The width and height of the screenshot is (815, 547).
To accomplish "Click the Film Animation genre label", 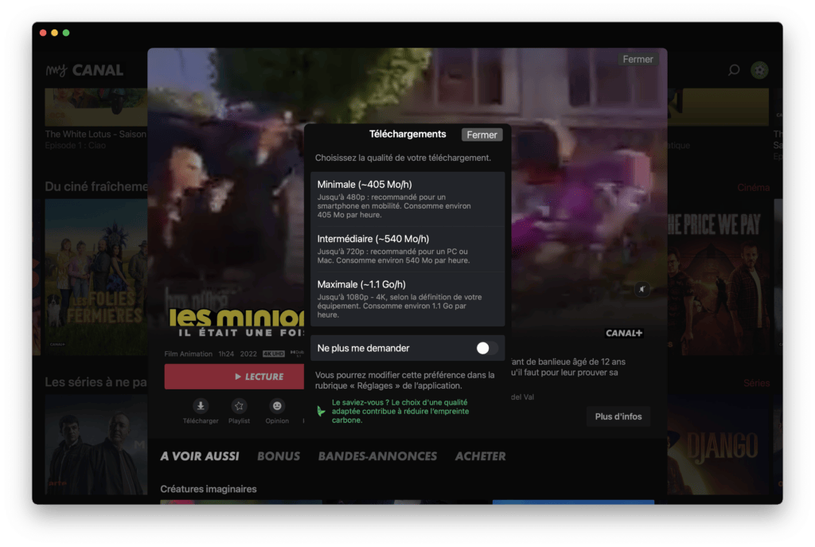I will click(188, 354).
